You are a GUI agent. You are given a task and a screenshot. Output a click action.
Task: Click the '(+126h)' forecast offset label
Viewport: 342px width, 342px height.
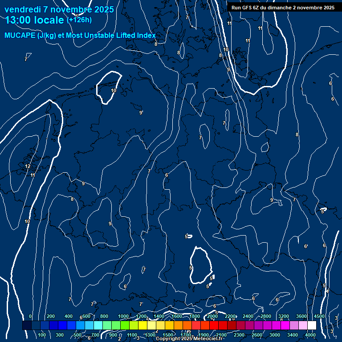point(79,20)
